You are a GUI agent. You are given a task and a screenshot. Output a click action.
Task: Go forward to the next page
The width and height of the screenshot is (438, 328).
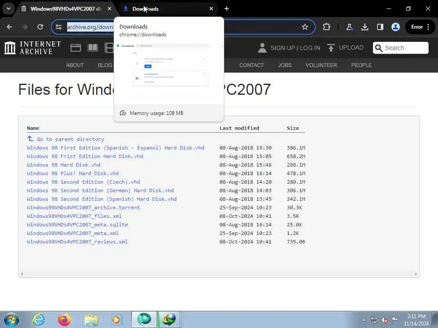coord(24,27)
